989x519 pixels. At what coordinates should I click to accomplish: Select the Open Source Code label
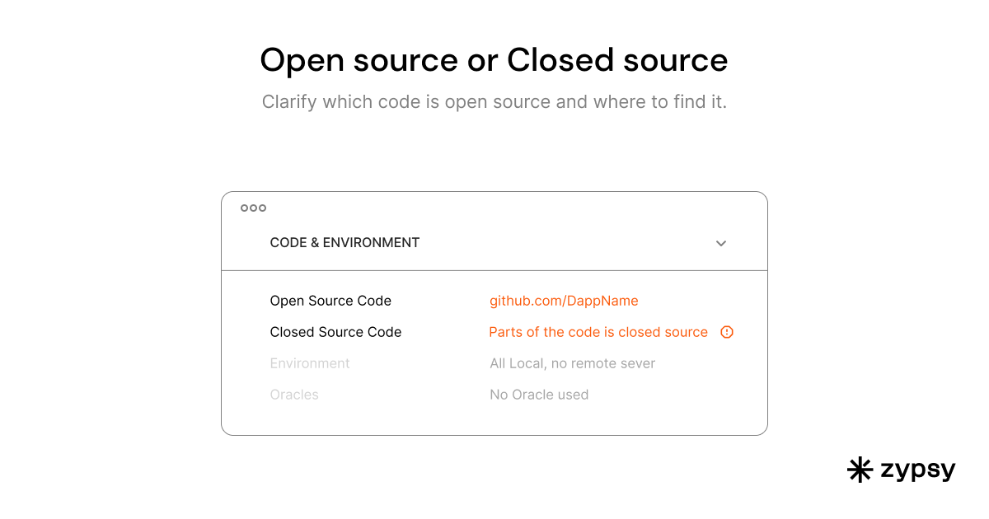point(330,301)
